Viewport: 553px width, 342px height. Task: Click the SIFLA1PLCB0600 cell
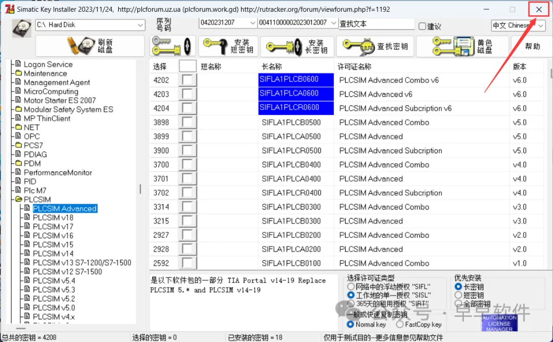296,80
